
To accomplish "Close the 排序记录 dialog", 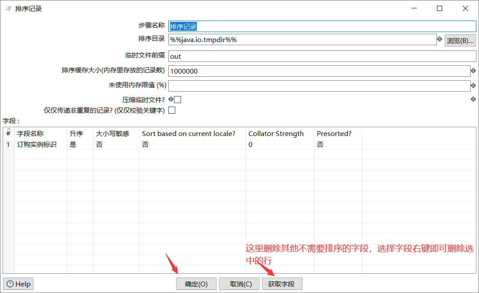I will (465, 8).
